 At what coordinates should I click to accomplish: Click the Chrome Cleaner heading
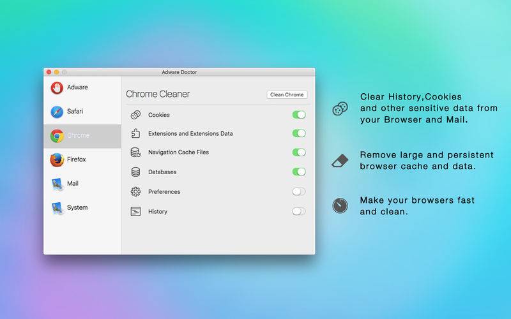158,94
